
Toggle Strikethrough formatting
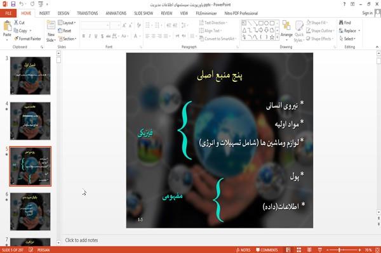[109, 36]
